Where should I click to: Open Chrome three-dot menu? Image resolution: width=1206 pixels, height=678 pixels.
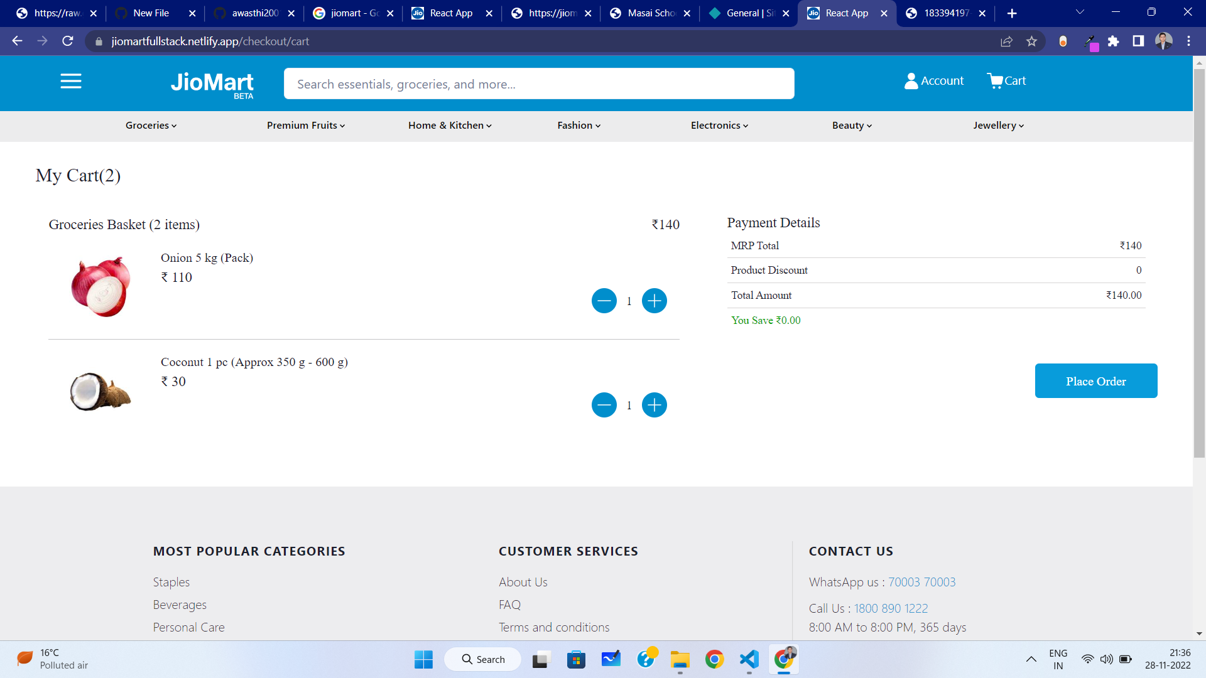point(1188,41)
